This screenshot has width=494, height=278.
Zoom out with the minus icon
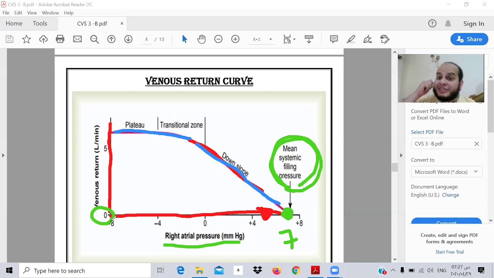218,39
